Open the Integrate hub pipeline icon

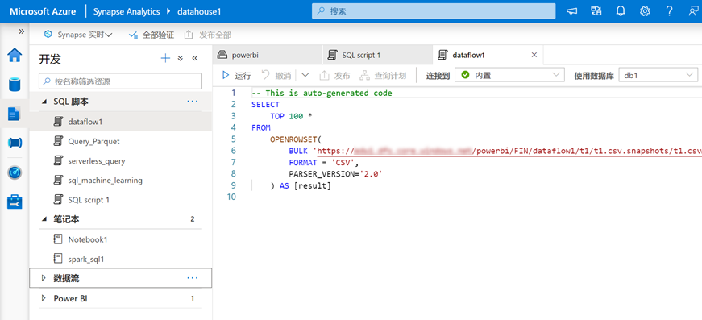click(15, 143)
